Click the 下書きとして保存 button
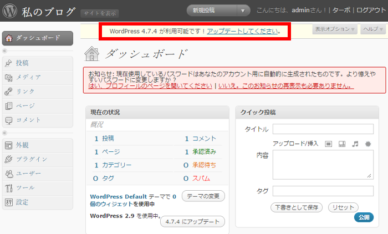The height and width of the screenshot is (234, 388). click(297, 207)
